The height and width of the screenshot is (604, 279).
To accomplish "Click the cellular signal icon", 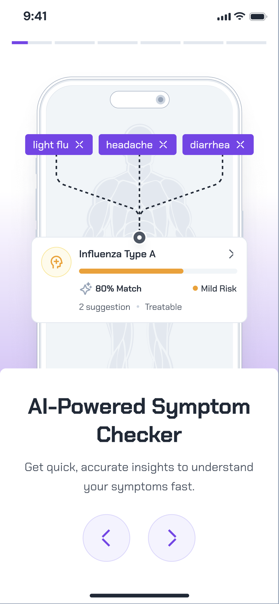I will (x=224, y=17).
